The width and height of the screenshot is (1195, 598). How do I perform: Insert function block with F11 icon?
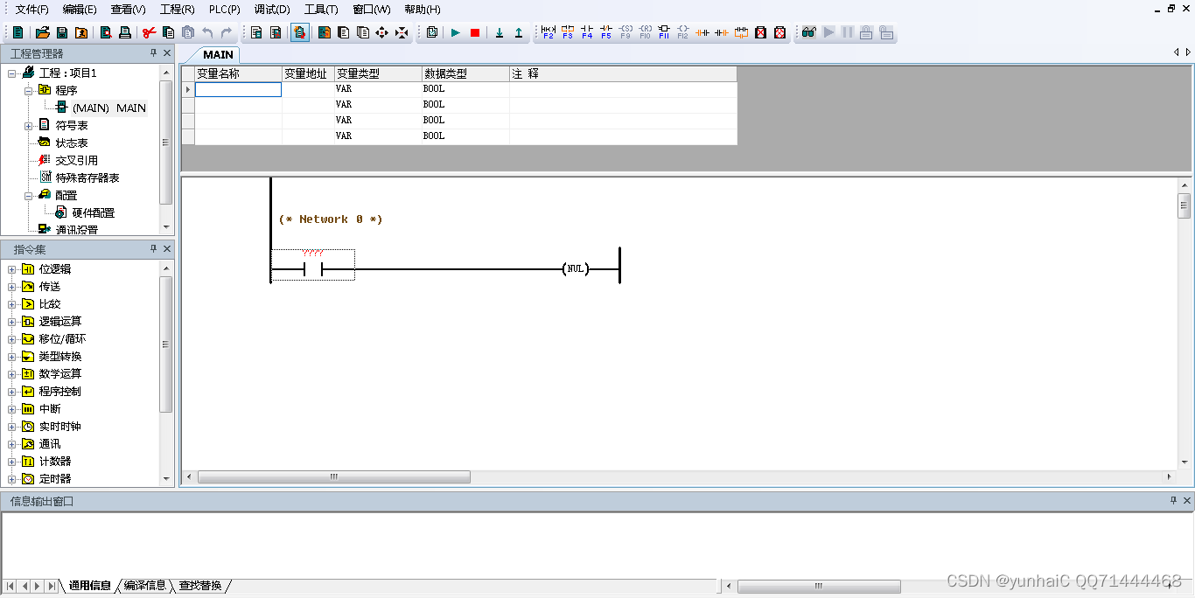pos(664,32)
